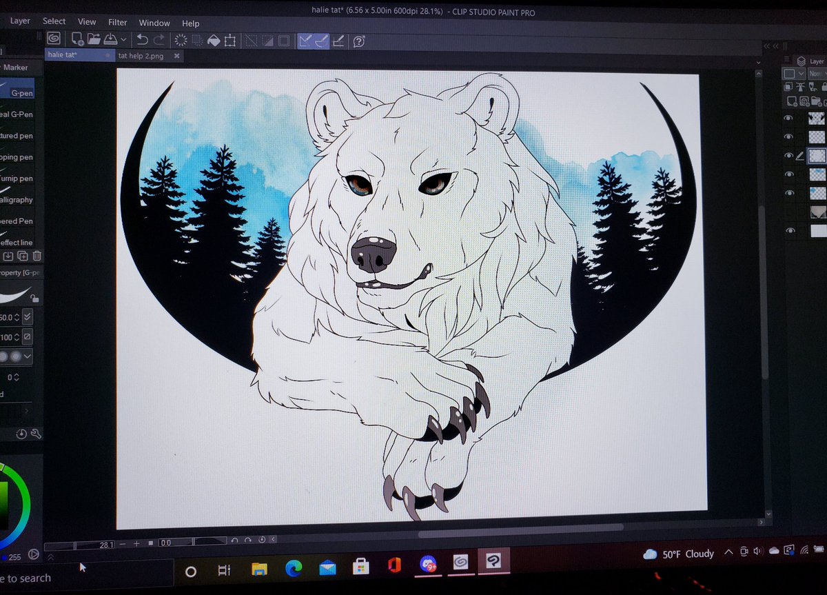Undo the last action
The width and height of the screenshot is (827, 595).
142,39
